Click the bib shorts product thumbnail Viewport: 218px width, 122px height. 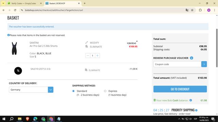pos(14,48)
